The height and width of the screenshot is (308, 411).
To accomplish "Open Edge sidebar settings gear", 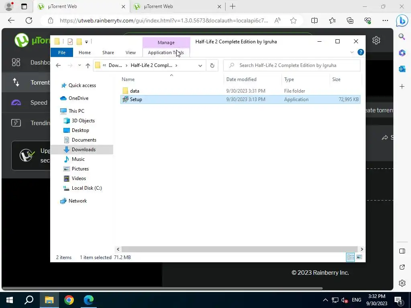I will click(402, 283).
